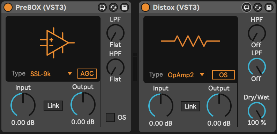Screen dimensions: 277x134
Task: Click the Dry/Wet label in Distox
Action: (x=257, y=97)
